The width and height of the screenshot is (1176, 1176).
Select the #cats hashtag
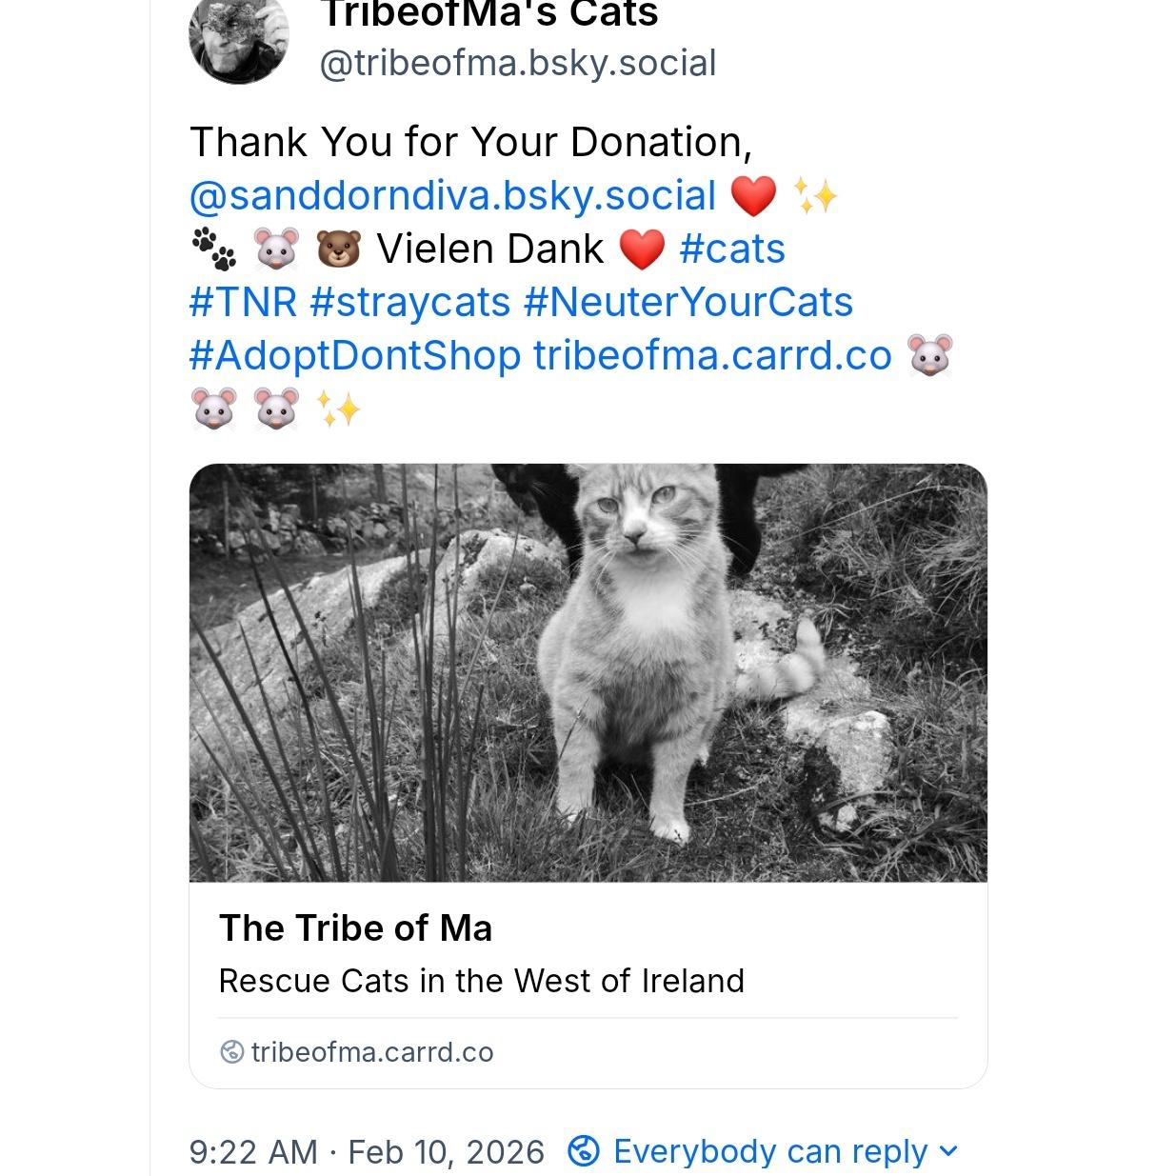(732, 249)
